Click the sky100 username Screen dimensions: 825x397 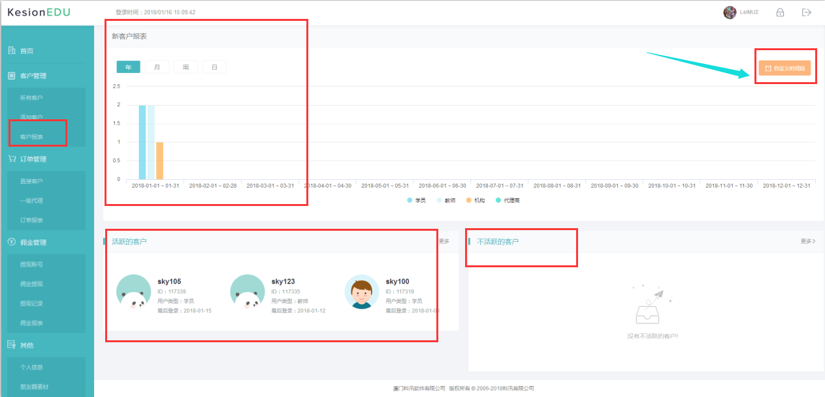pos(398,282)
